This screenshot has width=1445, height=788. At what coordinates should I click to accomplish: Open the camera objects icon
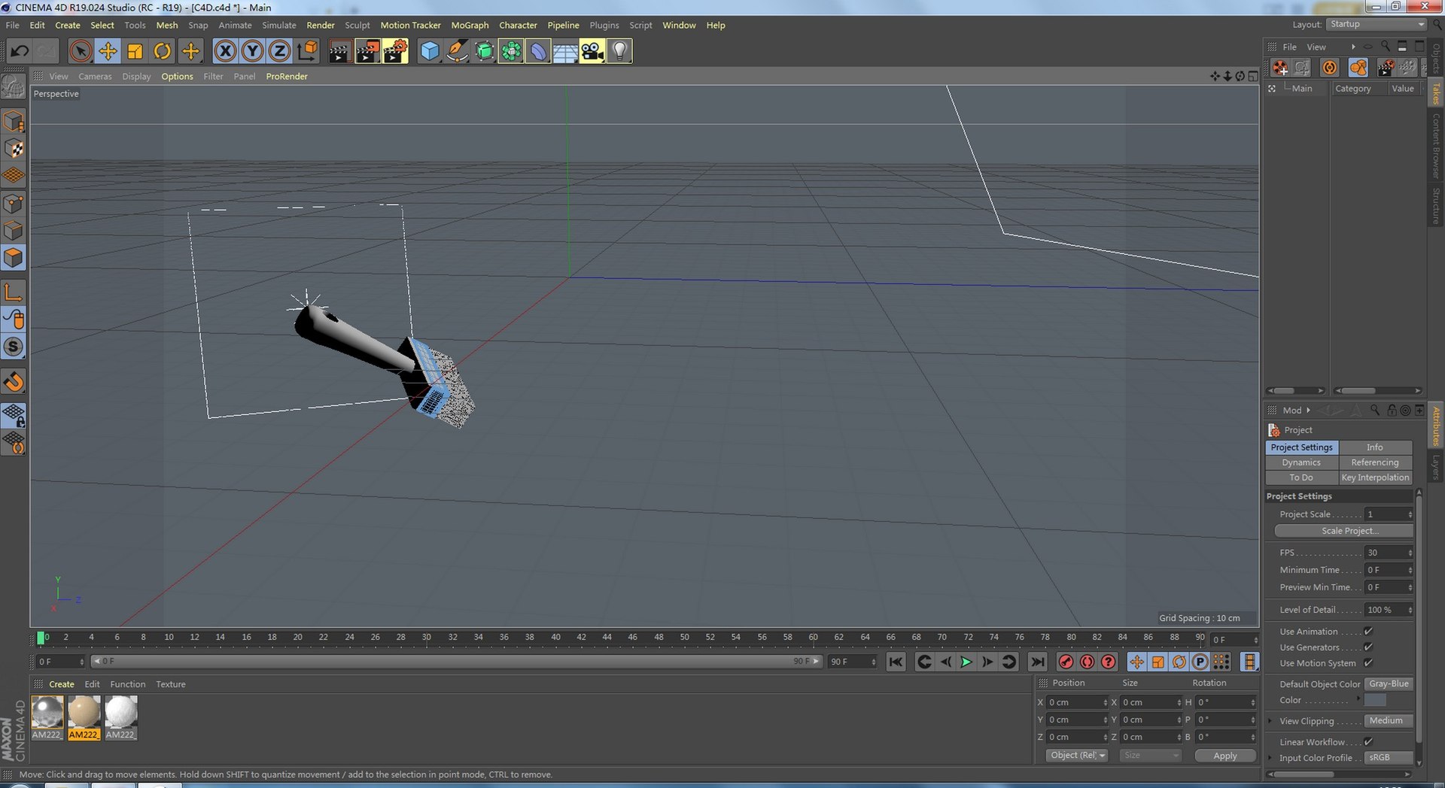click(592, 51)
